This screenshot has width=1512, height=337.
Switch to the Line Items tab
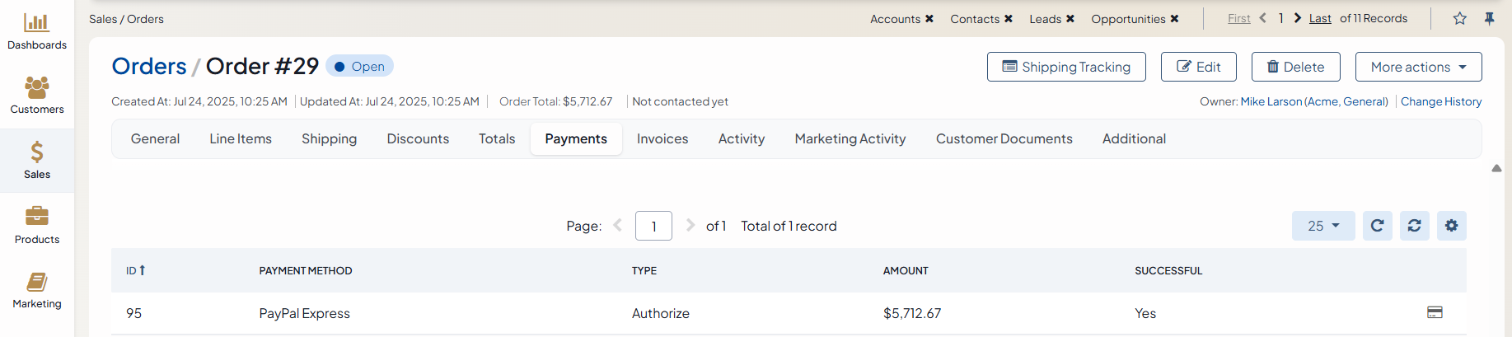coord(241,138)
